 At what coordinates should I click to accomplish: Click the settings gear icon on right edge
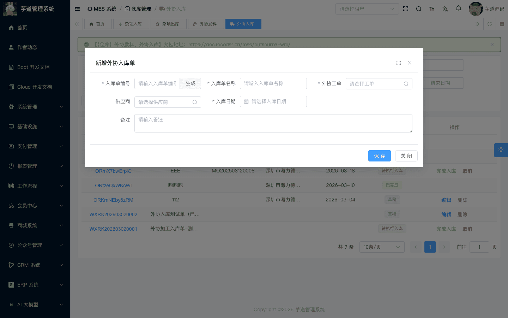point(501,150)
